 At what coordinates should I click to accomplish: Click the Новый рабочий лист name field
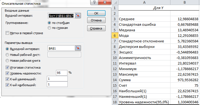click(x=64, y=55)
